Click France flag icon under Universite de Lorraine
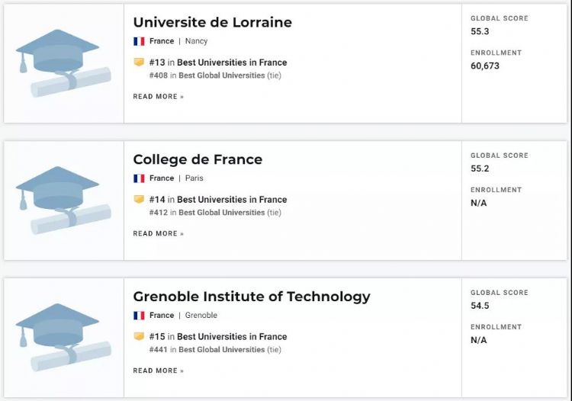 click(139, 41)
